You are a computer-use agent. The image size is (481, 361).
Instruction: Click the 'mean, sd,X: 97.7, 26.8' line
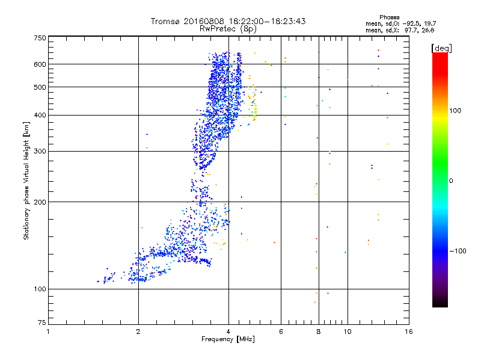tap(400, 30)
